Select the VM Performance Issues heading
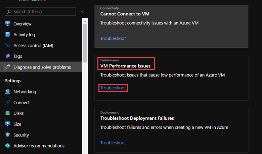262x154 pixels. 125,66
